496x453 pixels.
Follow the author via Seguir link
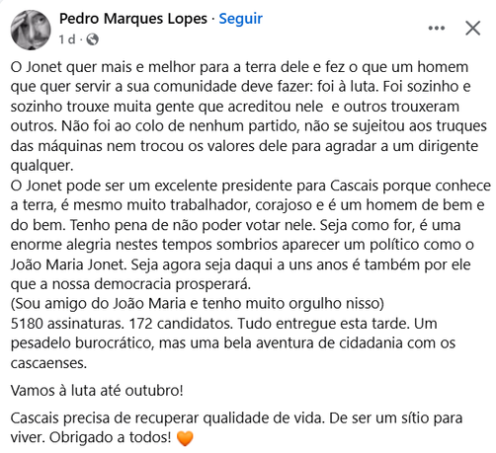pyautogui.click(x=241, y=19)
